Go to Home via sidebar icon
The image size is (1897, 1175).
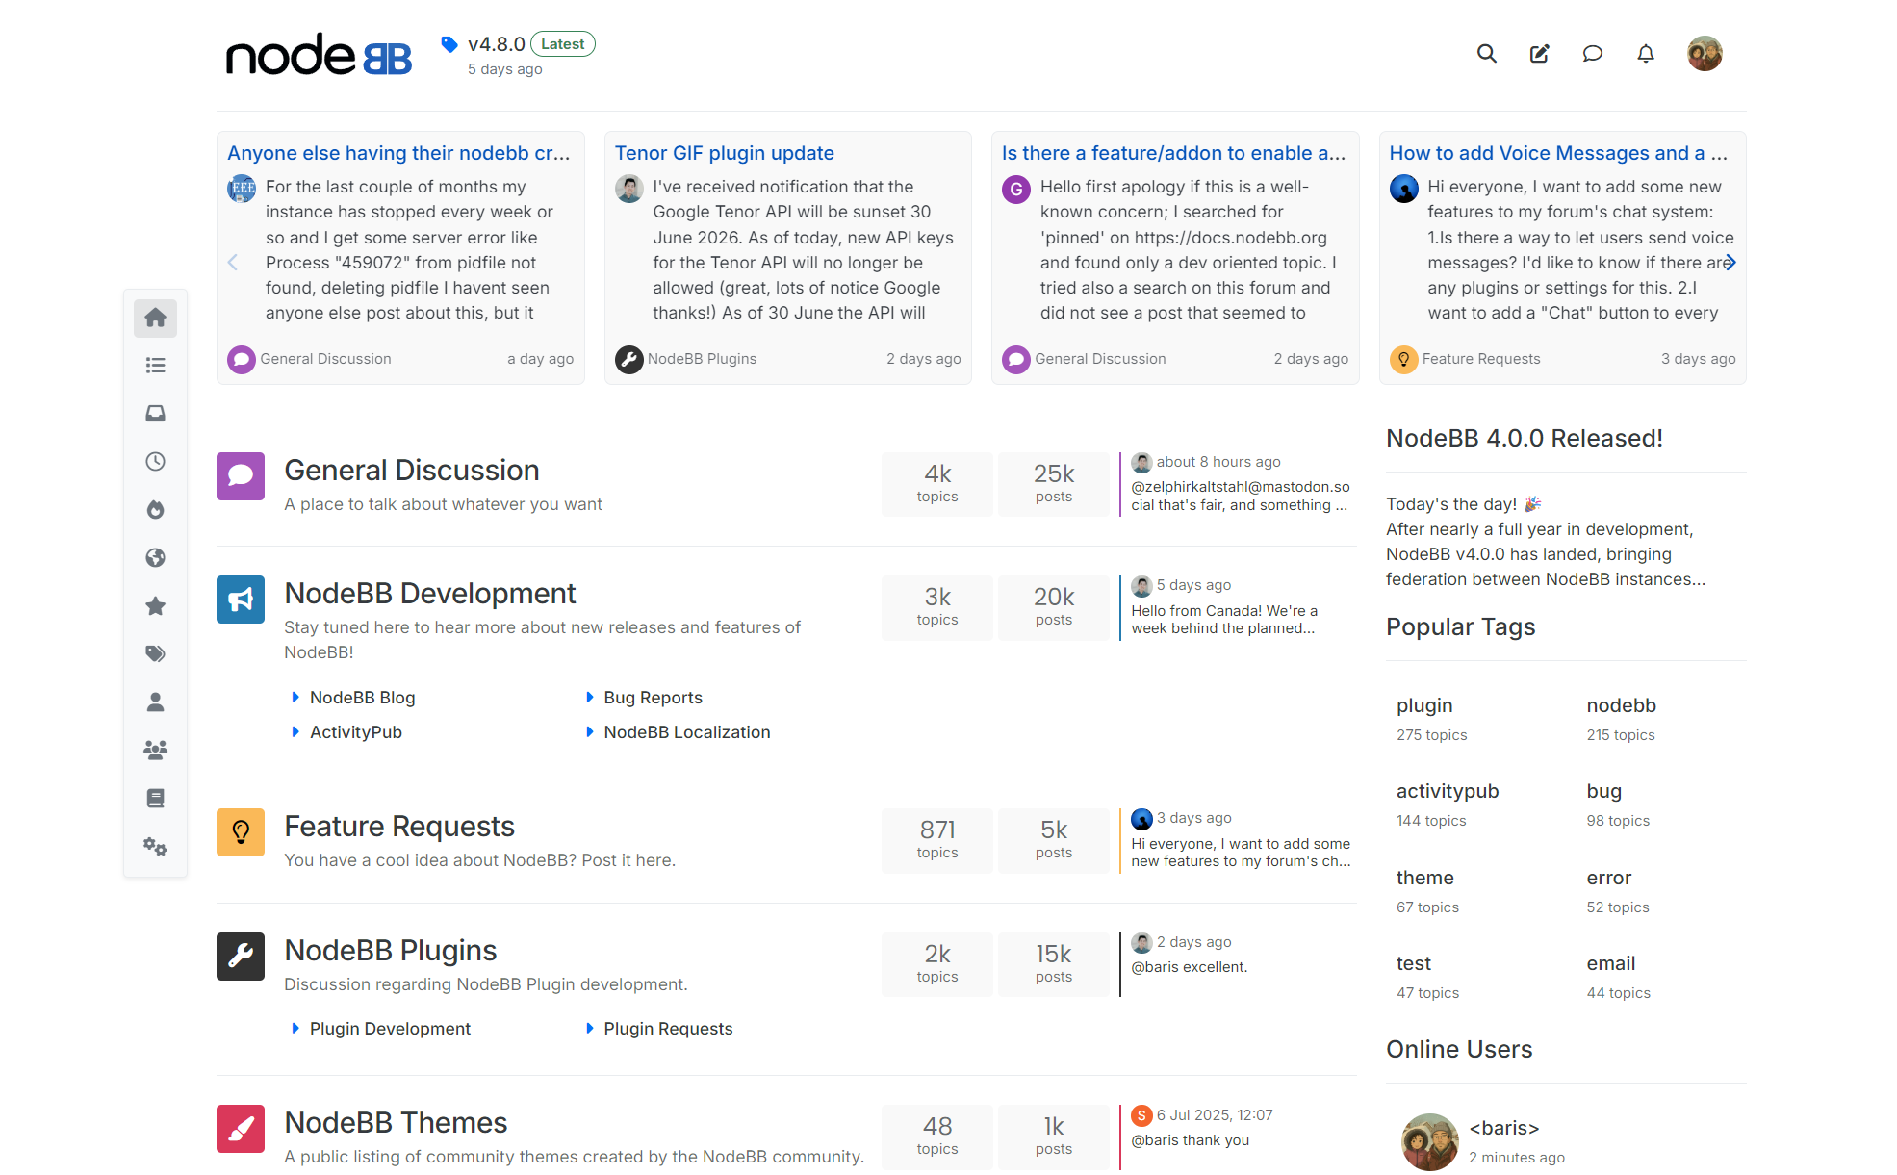[155, 318]
